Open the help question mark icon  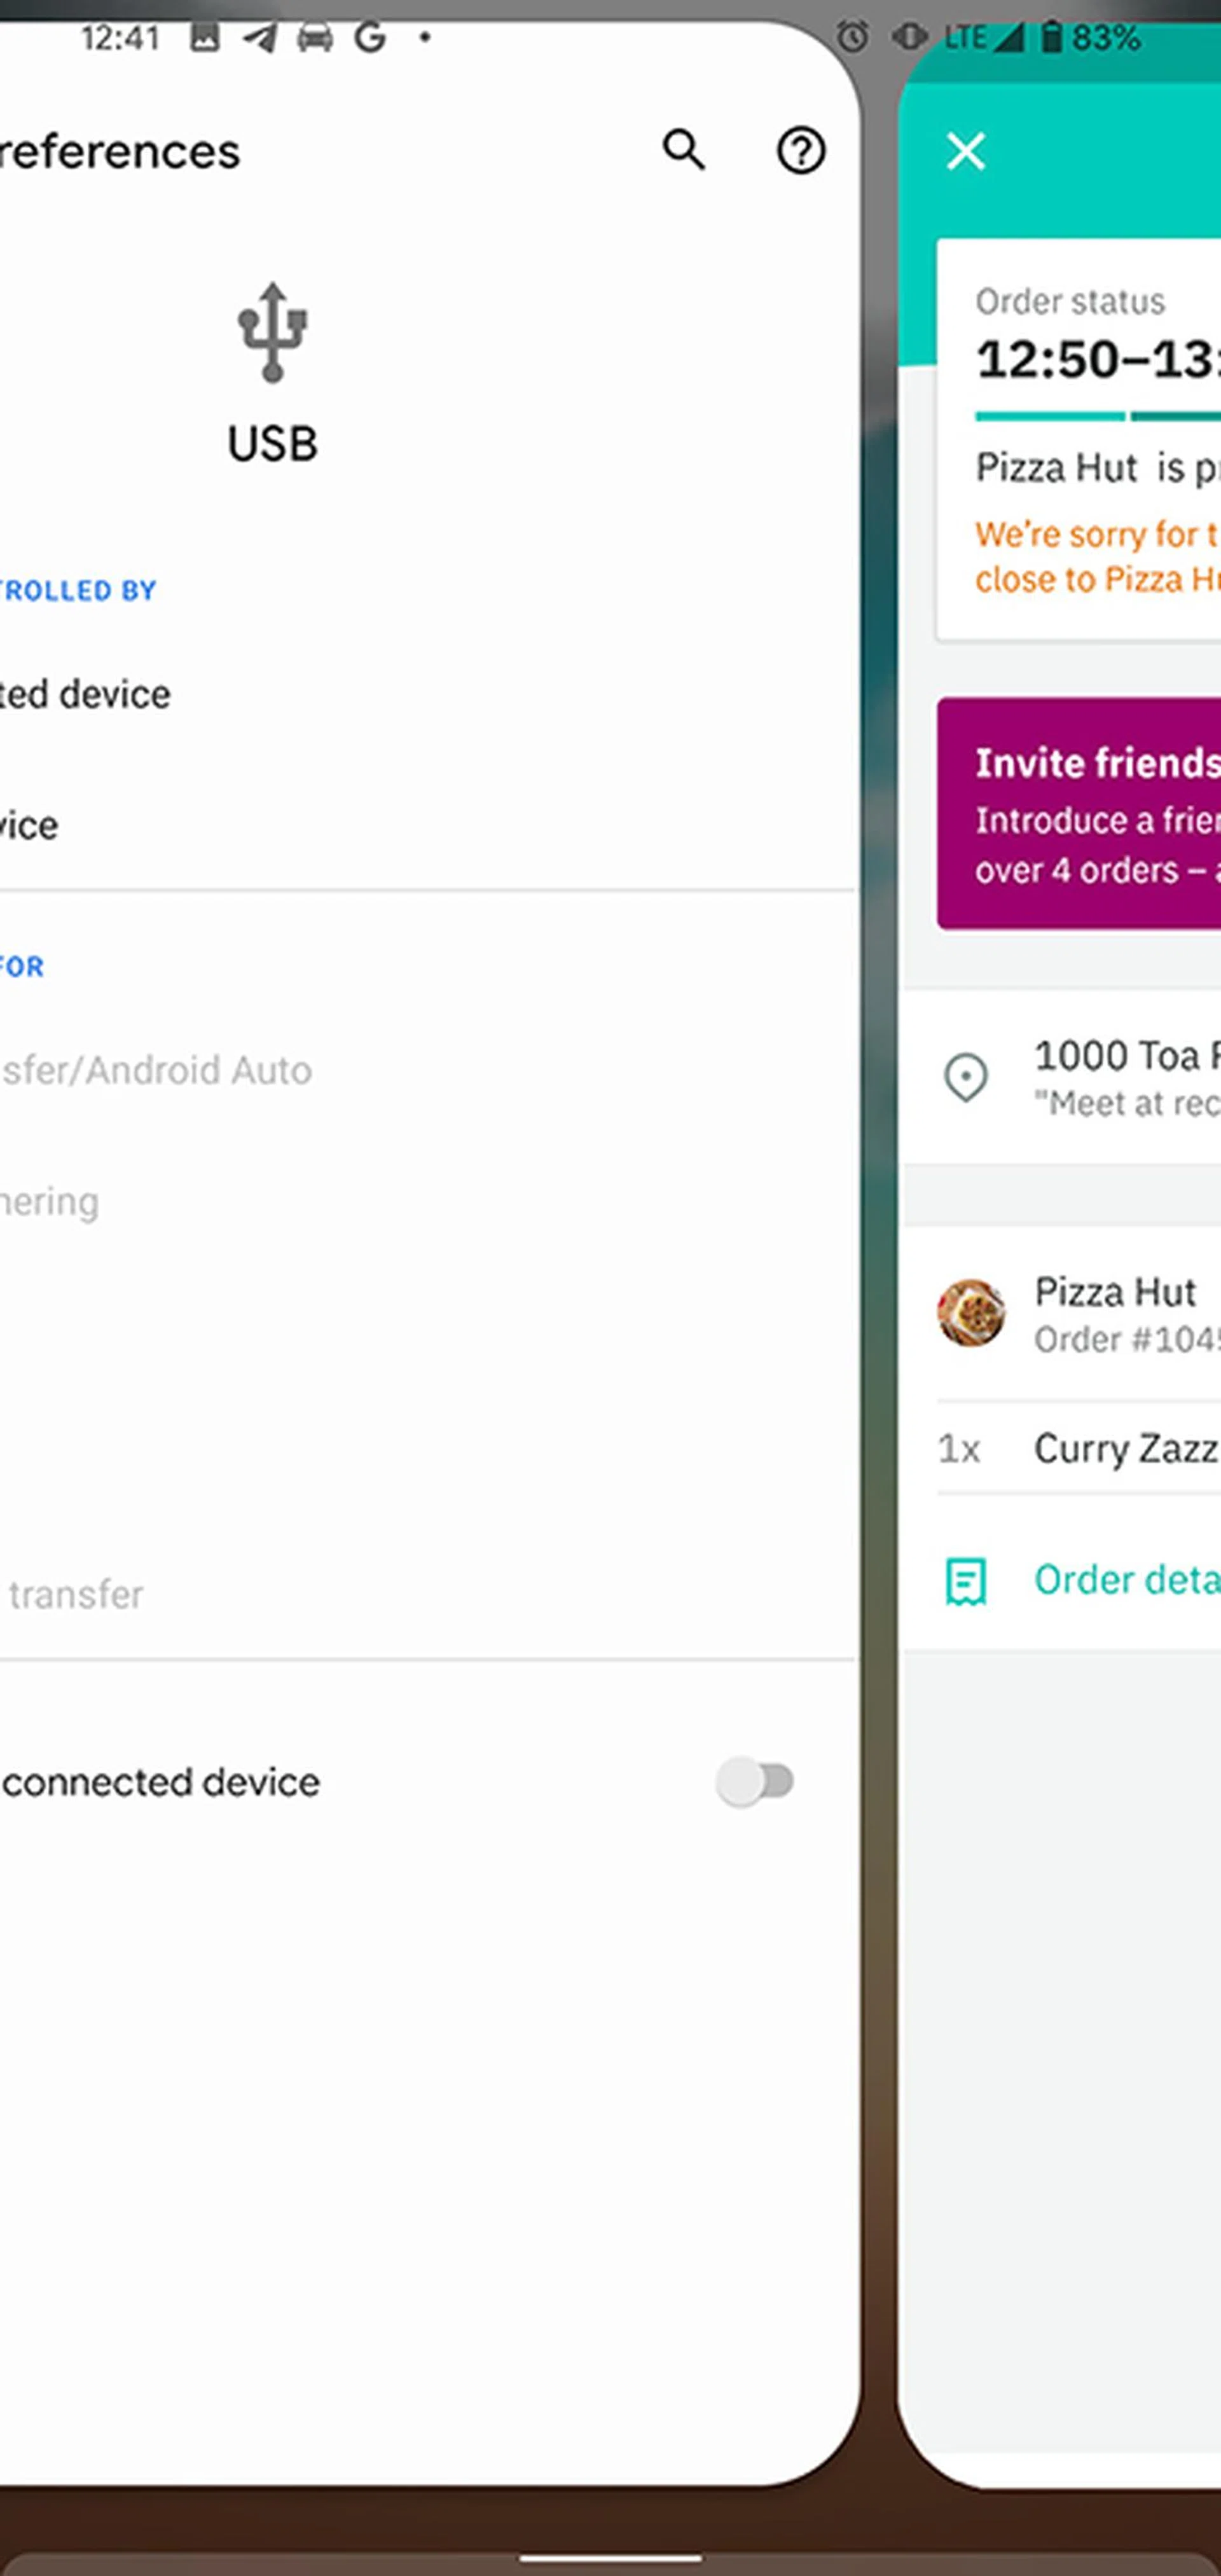tap(801, 151)
